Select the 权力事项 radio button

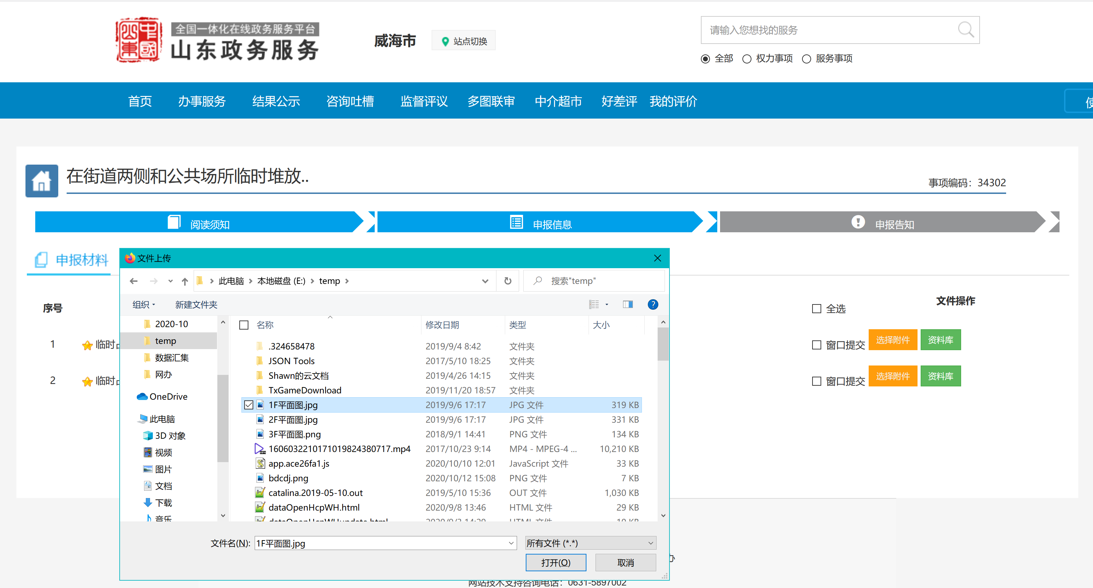point(747,59)
